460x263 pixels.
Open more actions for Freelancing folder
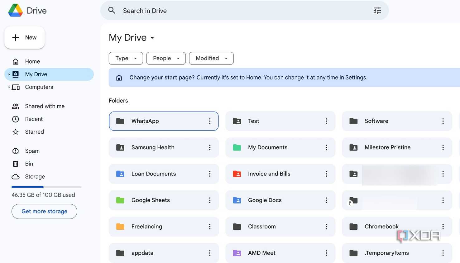pos(210,227)
